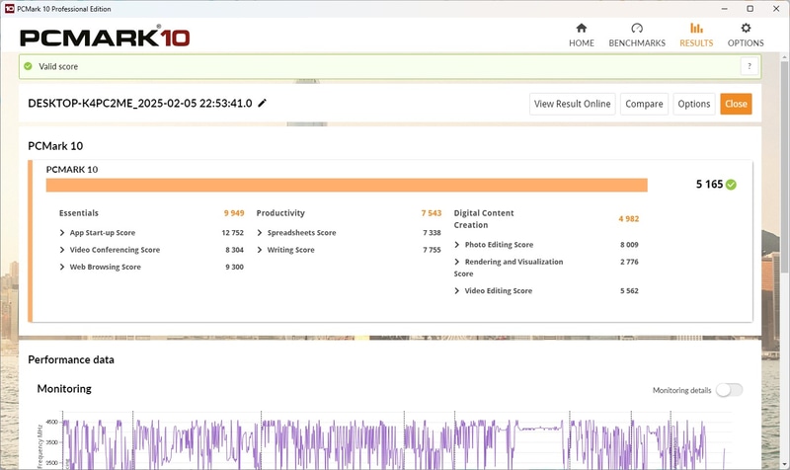Click the Photo Editing value 8 009
The image size is (790, 470).
point(629,245)
